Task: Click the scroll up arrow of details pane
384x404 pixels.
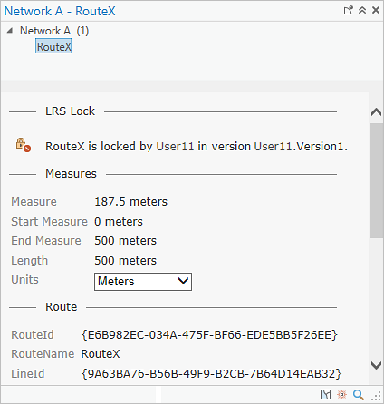Action: point(376,112)
